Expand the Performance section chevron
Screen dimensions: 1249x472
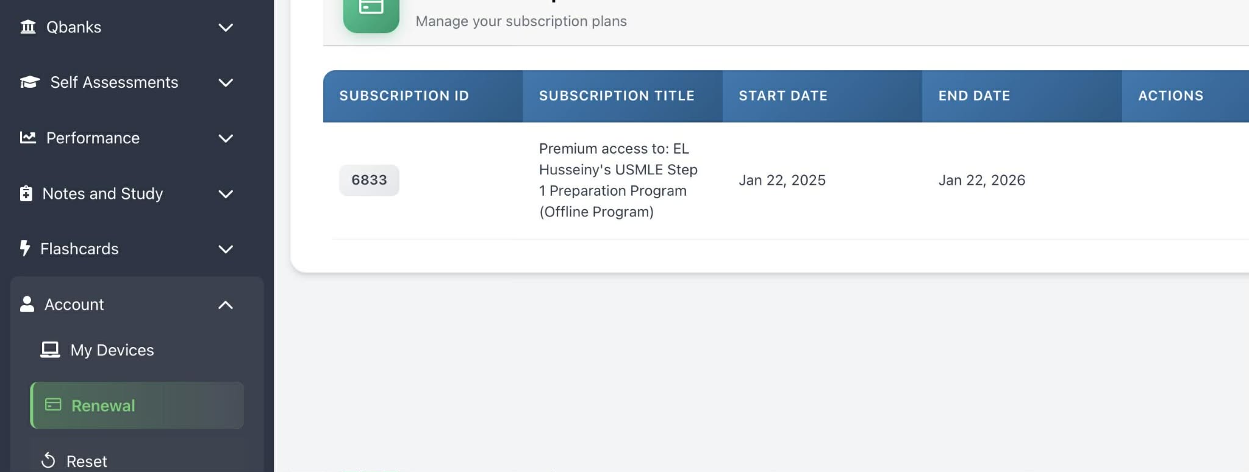[x=226, y=138]
